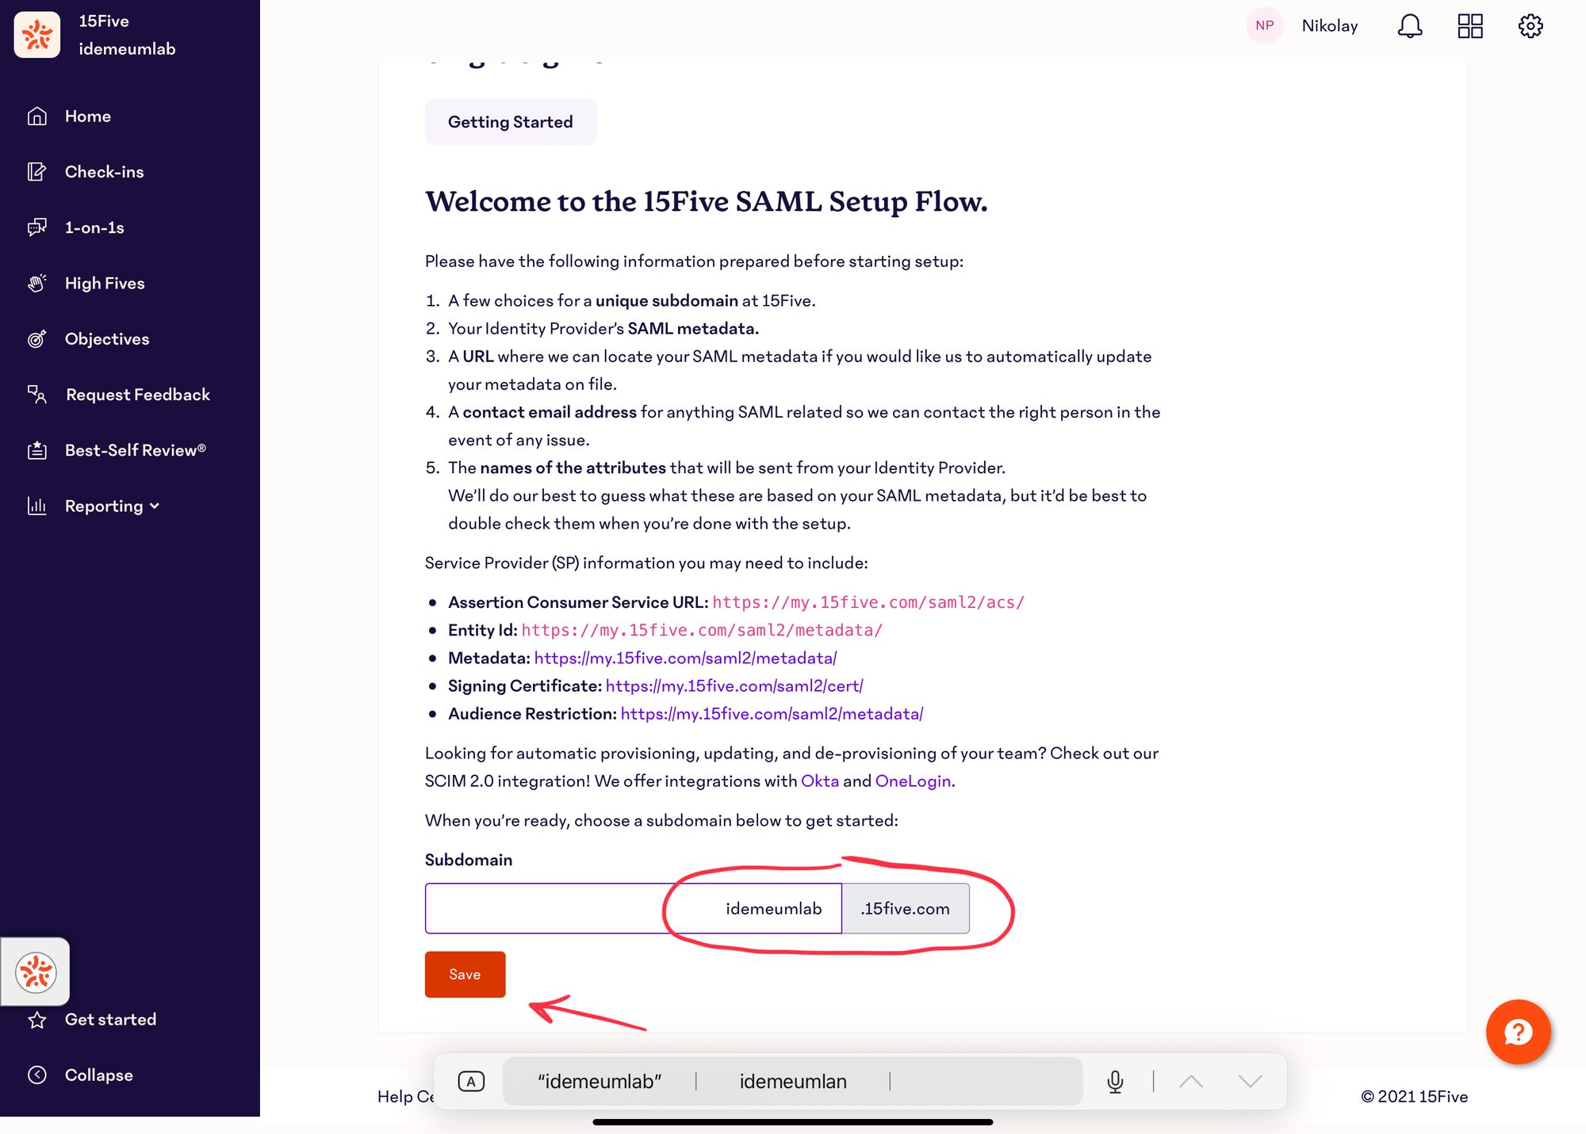Click the © 2021 15Five footer text
The image size is (1586, 1134).
pyautogui.click(x=1414, y=1097)
